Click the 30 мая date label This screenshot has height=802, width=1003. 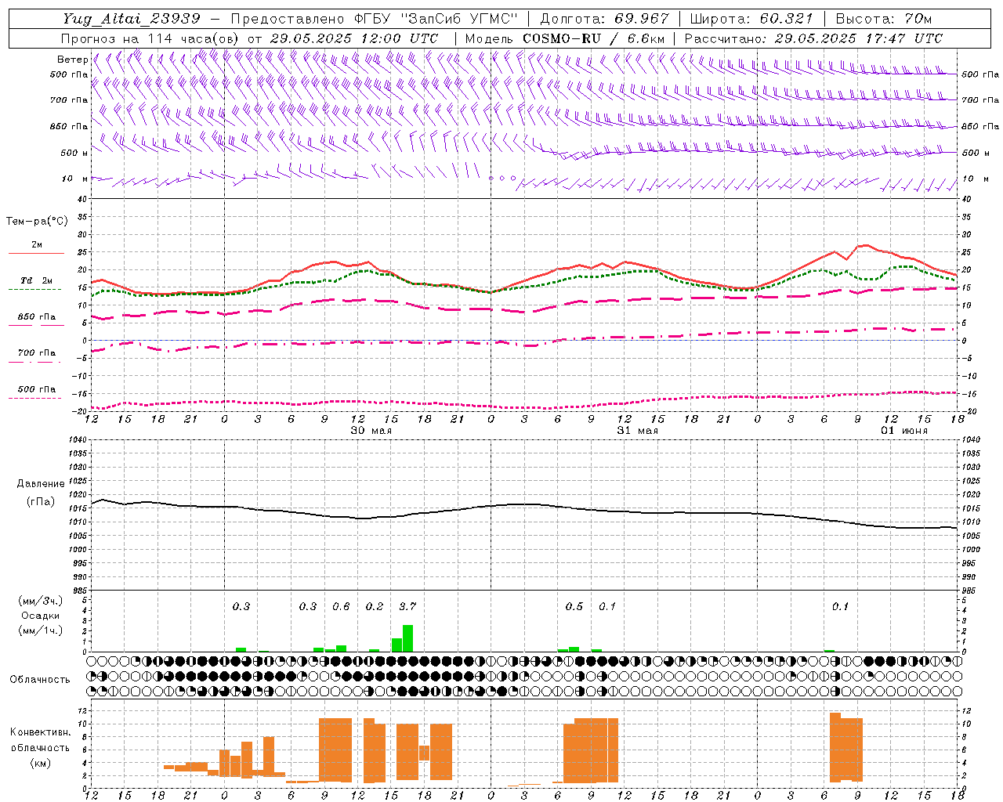371,431
